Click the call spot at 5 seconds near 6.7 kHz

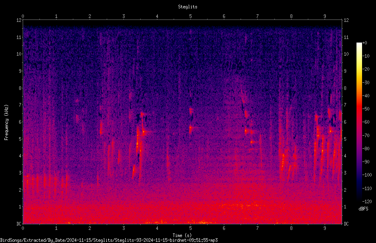click(191, 111)
